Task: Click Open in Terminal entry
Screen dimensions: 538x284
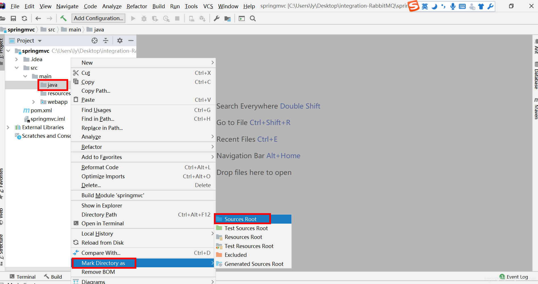Action: (143, 223)
